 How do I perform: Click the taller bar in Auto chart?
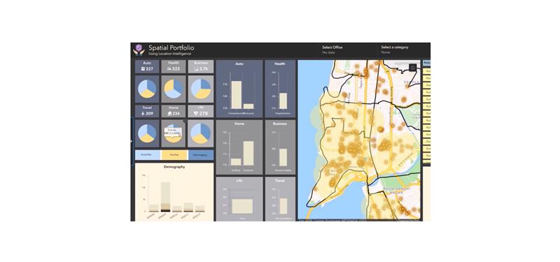pyautogui.click(x=237, y=95)
